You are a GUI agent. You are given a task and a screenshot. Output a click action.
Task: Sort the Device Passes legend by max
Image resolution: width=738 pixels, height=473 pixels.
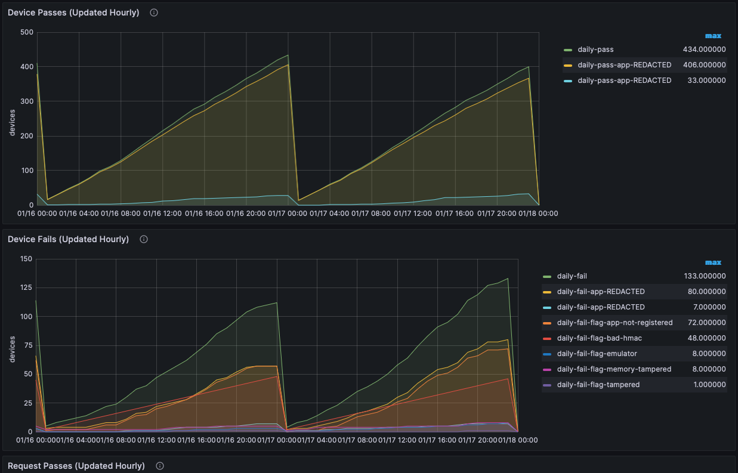[712, 35]
